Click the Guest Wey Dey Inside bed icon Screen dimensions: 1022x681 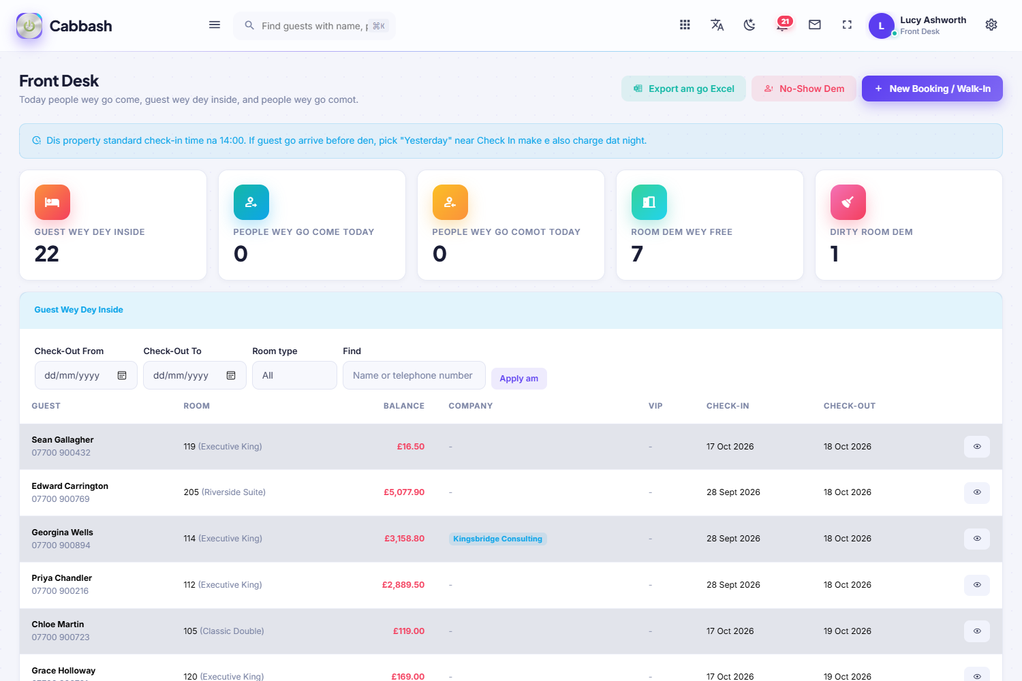tap(52, 202)
